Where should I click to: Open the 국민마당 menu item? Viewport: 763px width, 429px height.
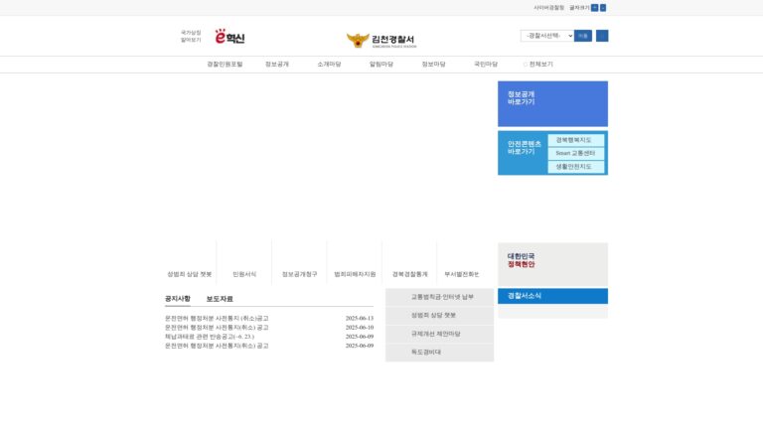coord(486,65)
